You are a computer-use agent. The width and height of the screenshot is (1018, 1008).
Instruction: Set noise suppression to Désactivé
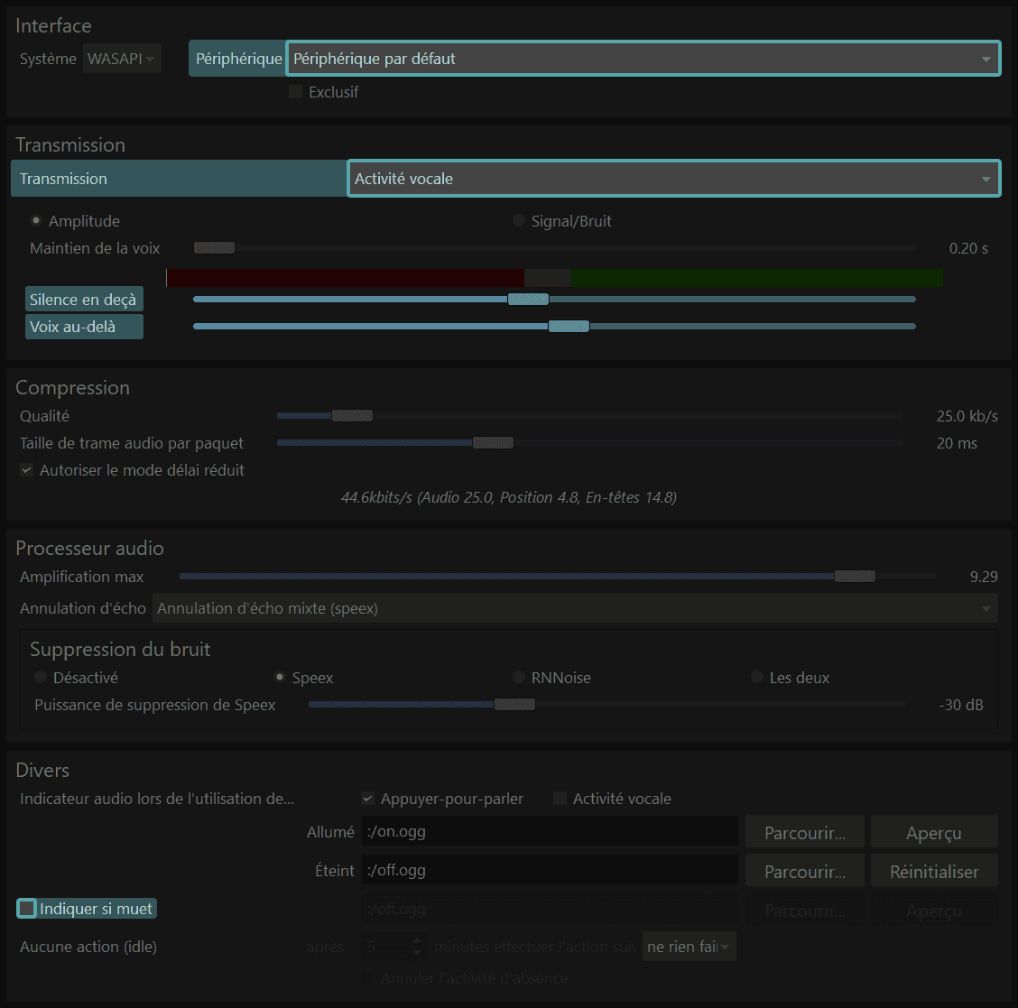[41, 678]
